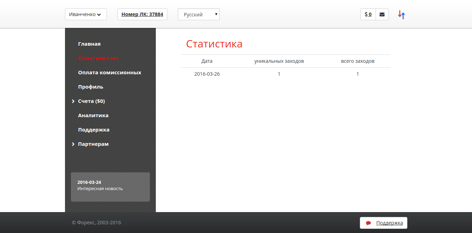Click the © Форекс, 2003-2016 footer text
The width and height of the screenshot is (472, 233).
point(96,223)
